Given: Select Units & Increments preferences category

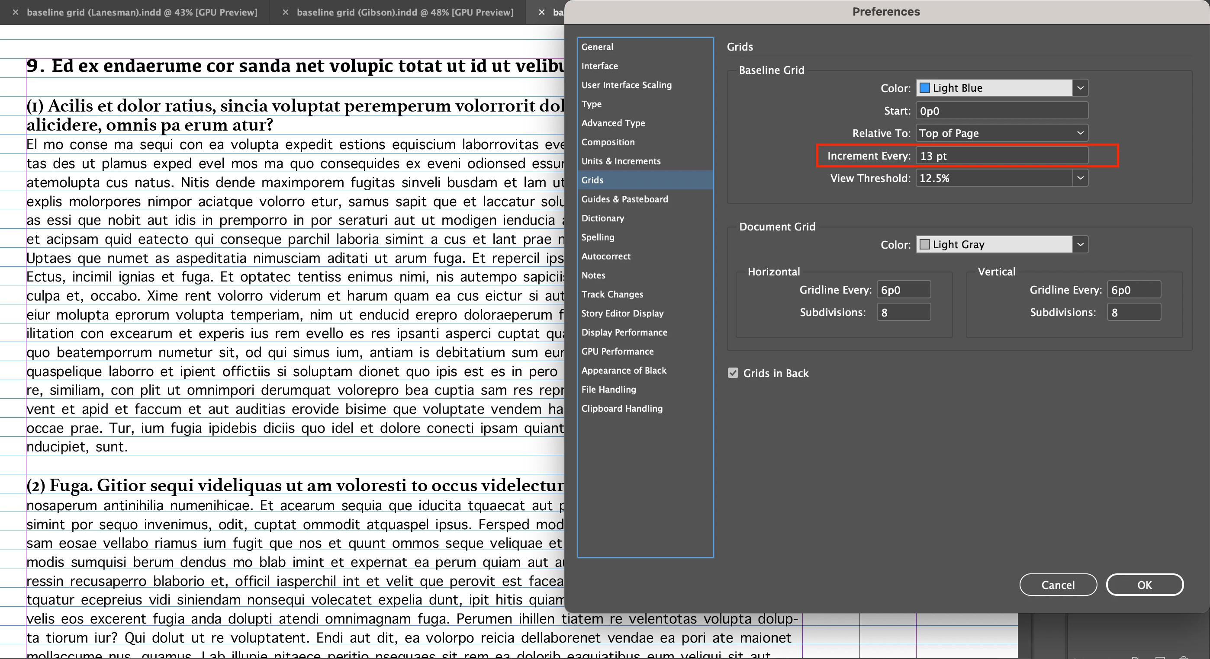Looking at the screenshot, I should tap(621, 161).
